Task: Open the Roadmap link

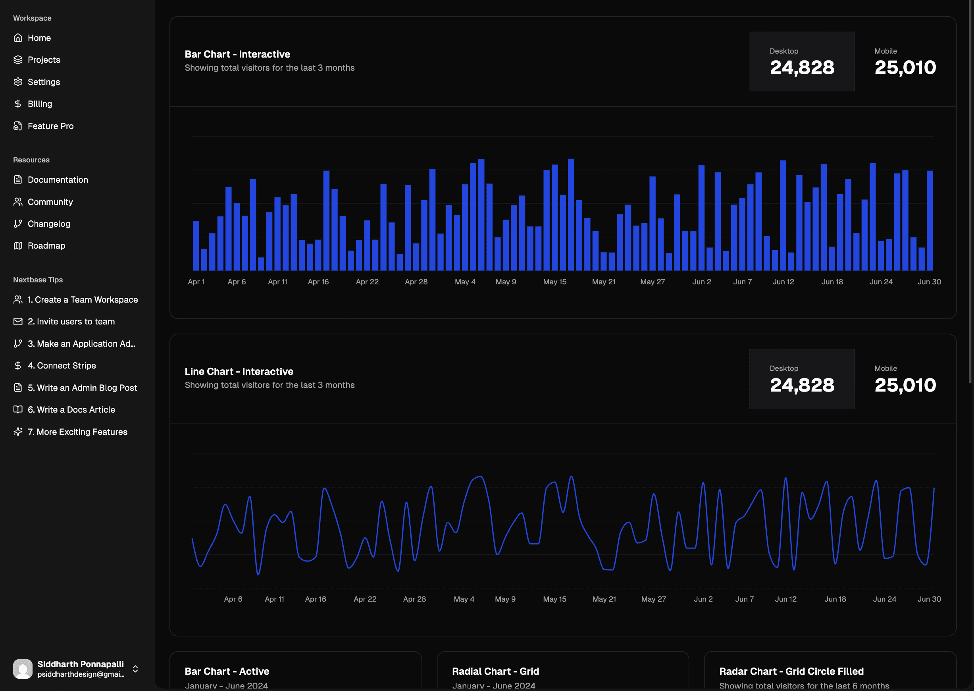Action: [x=77, y=245]
